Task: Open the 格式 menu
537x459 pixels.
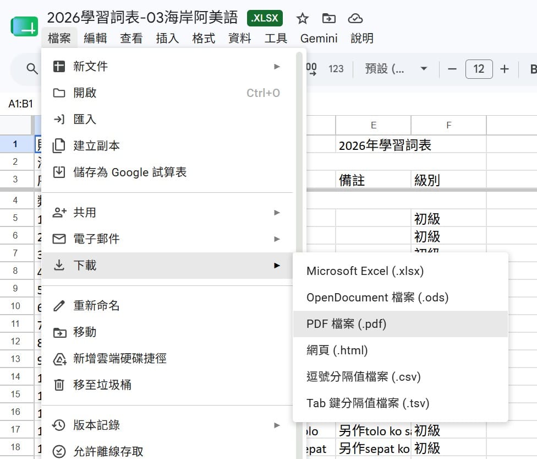Action: (x=204, y=38)
